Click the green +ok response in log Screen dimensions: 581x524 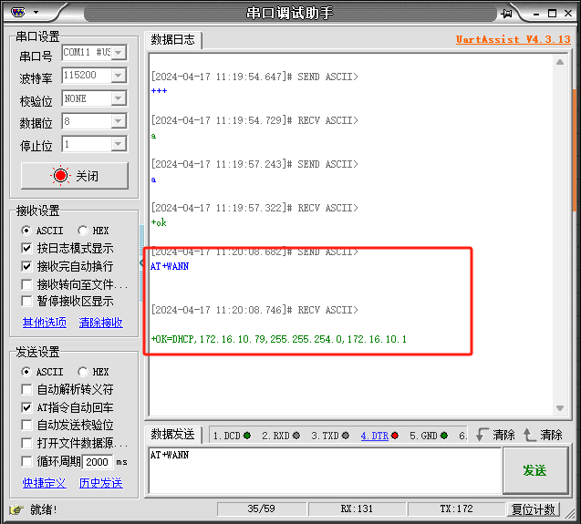[x=159, y=222]
